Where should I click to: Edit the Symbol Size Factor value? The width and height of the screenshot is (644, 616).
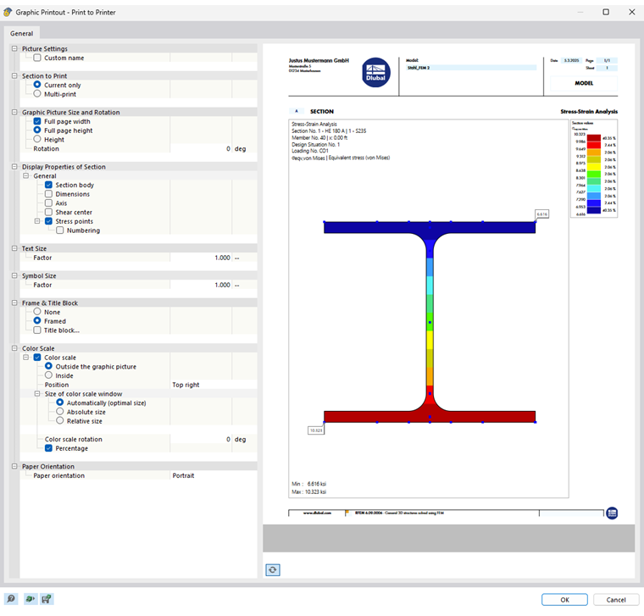(x=201, y=285)
